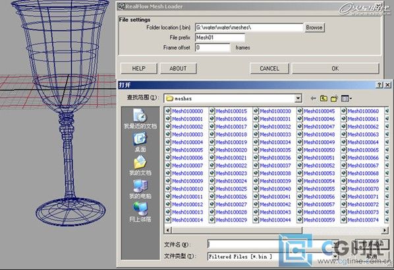This screenshot has width=394, height=270.
Task: Select file Mesh0100015
Action: click(x=231, y=111)
